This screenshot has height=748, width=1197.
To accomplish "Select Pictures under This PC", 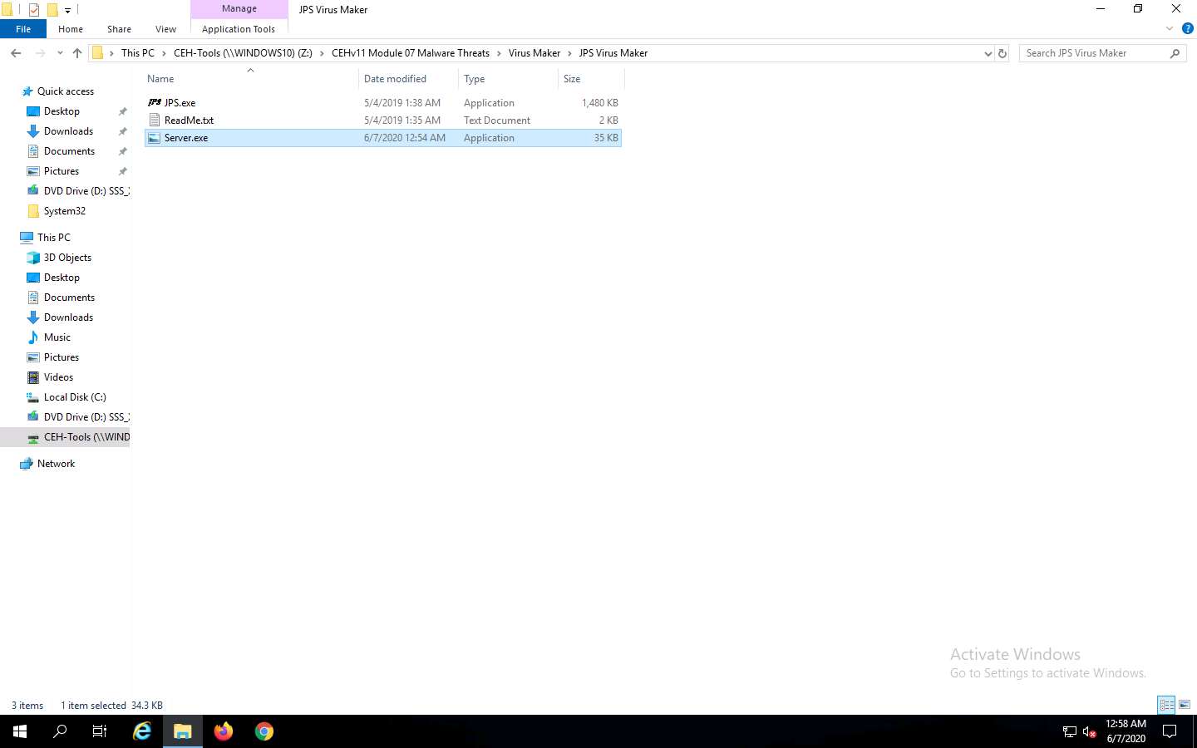I will click(62, 357).
